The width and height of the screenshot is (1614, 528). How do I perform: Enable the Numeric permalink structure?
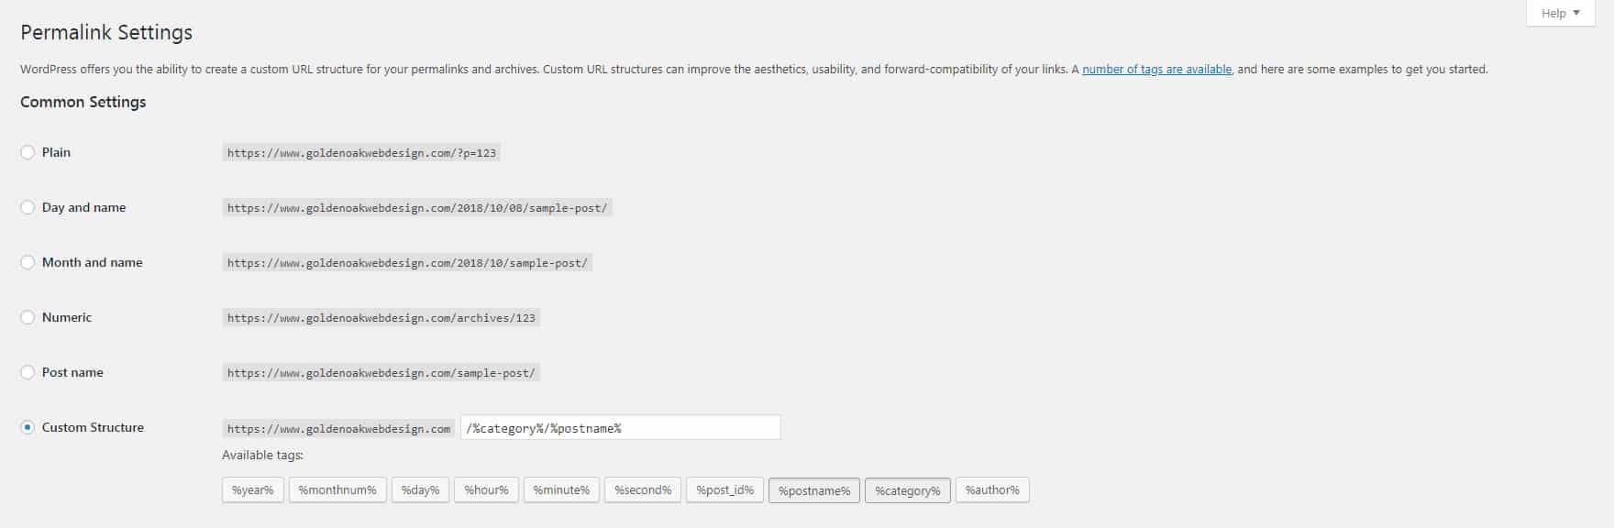pyautogui.click(x=28, y=317)
